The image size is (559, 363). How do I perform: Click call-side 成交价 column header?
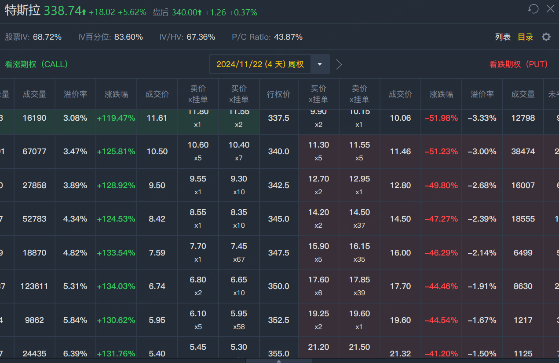tap(157, 94)
